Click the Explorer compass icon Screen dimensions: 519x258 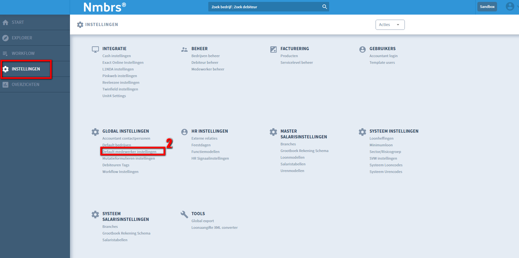[x=5, y=38]
